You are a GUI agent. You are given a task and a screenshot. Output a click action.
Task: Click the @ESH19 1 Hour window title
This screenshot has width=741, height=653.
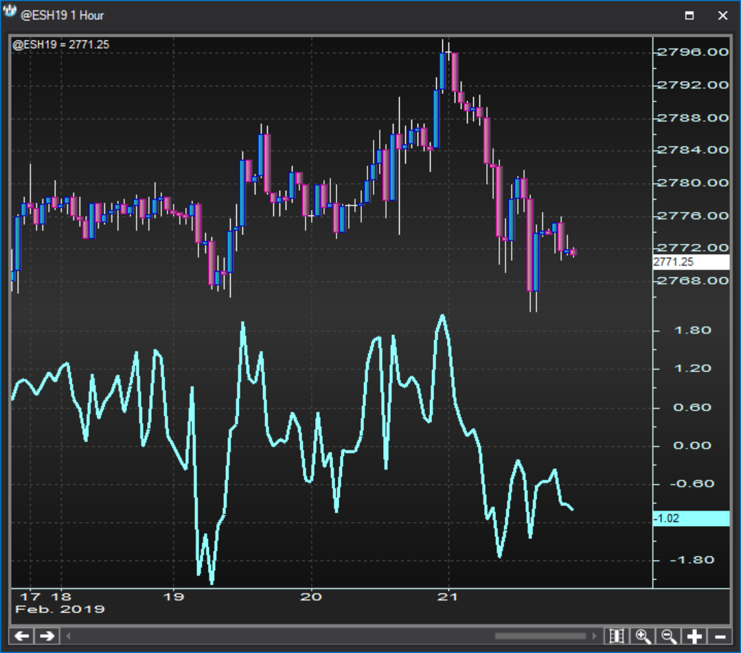62,16
